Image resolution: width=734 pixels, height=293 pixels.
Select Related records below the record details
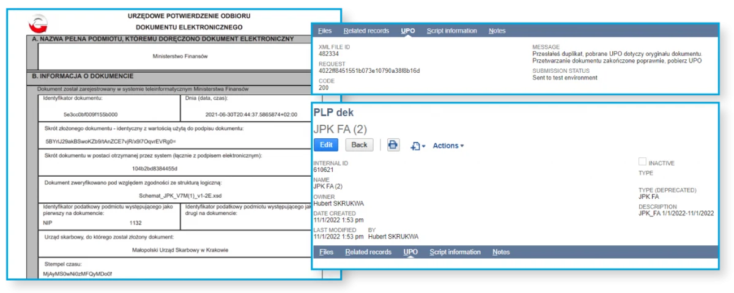click(x=368, y=252)
